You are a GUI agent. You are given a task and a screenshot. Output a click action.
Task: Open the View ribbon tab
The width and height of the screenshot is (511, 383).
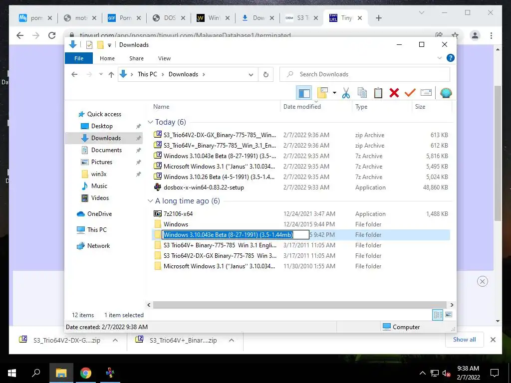coord(164,58)
